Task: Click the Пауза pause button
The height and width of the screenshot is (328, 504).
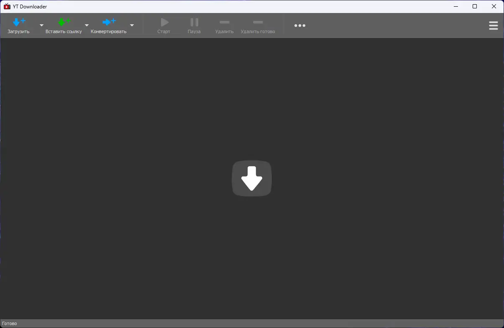Action: pyautogui.click(x=194, y=26)
